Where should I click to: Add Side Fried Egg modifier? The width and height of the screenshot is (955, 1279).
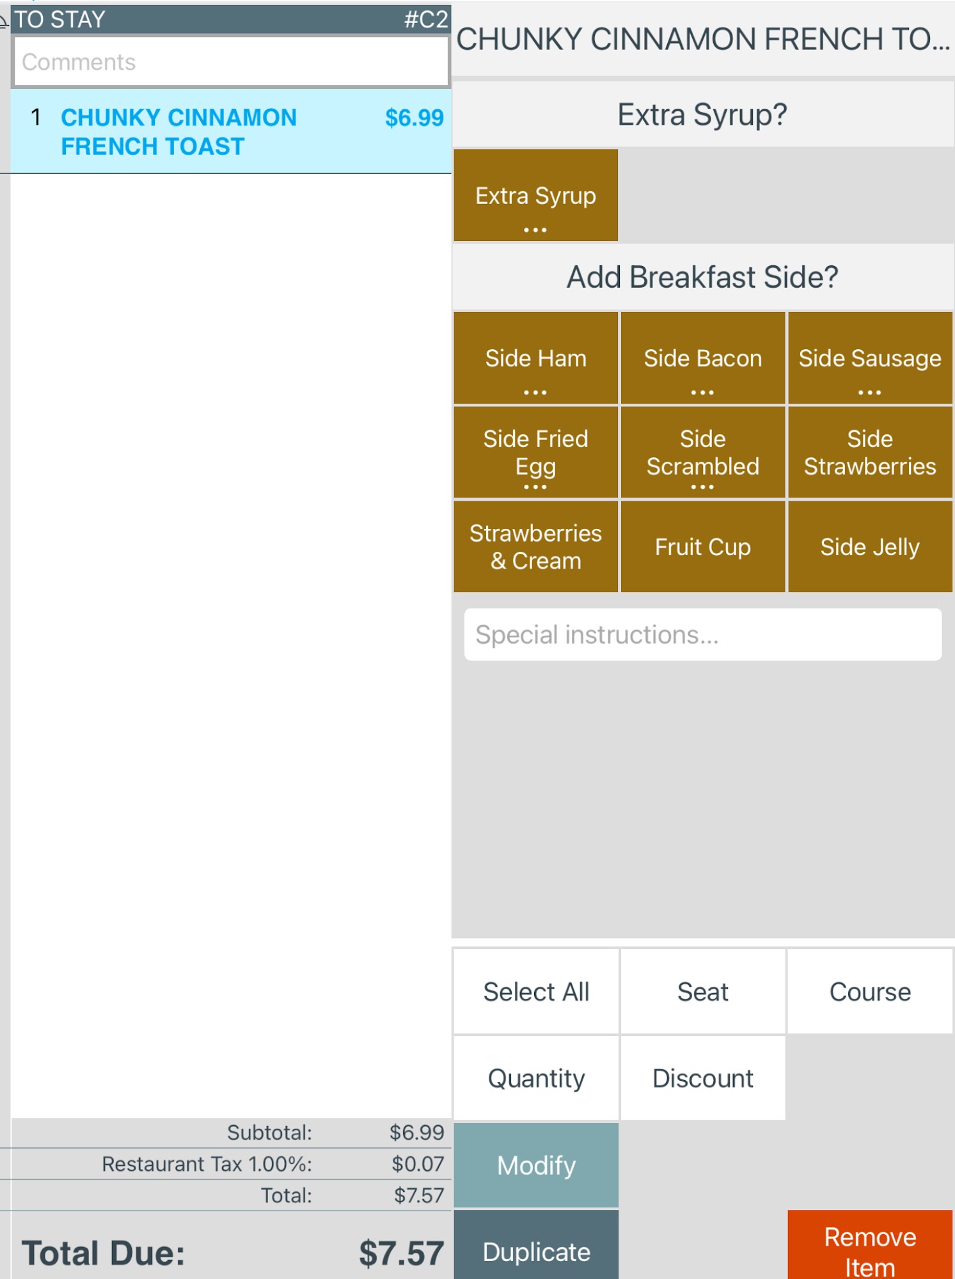point(535,453)
